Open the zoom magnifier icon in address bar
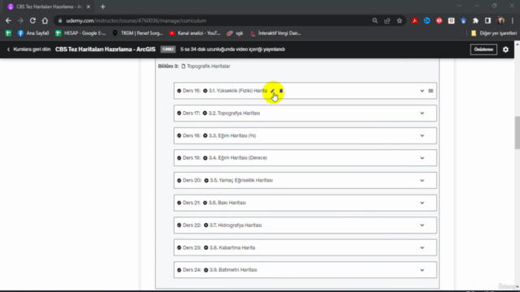Viewport: 520px width, 292px height. (375, 20)
